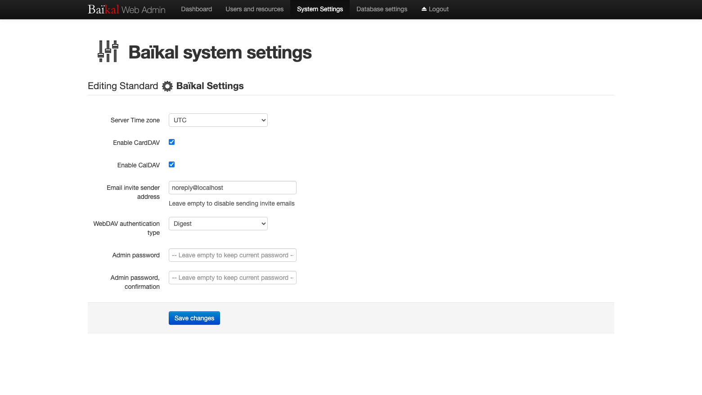Go to Users and resources
This screenshot has height=395, width=702.
point(254,9)
